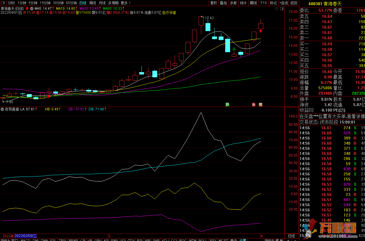Viewport: 365px width, 241px height.
Task: Click the red up arrow beside stock name
Action: [27, 9]
